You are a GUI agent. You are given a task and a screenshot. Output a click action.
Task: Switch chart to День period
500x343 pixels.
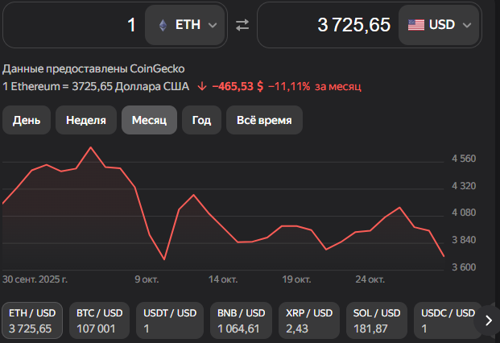pyautogui.click(x=27, y=120)
